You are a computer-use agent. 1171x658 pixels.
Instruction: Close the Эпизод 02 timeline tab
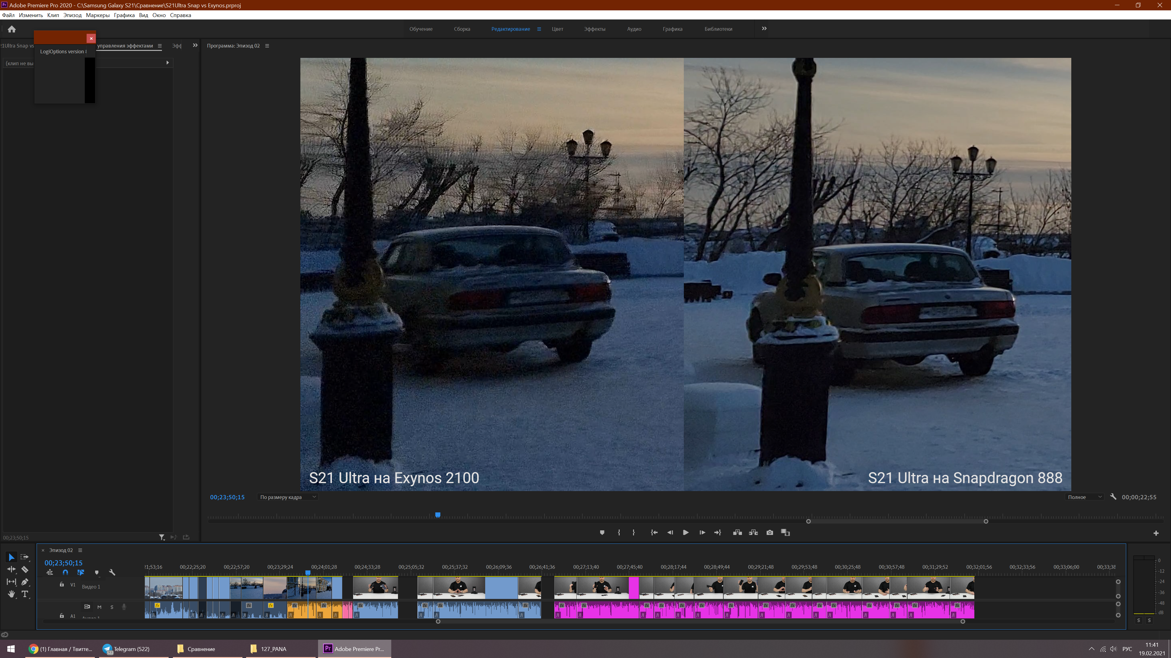coord(43,550)
